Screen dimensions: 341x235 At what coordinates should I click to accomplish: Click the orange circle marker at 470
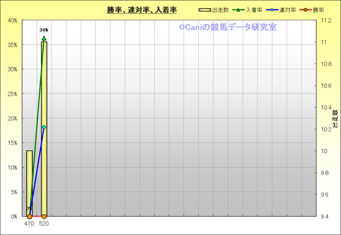pyautogui.click(x=30, y=216)
